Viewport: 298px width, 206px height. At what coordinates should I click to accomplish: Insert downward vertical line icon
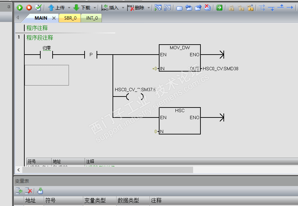click(271, 8)
